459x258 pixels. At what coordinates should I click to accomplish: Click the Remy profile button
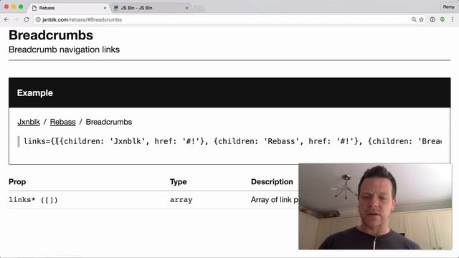[448, 6]
